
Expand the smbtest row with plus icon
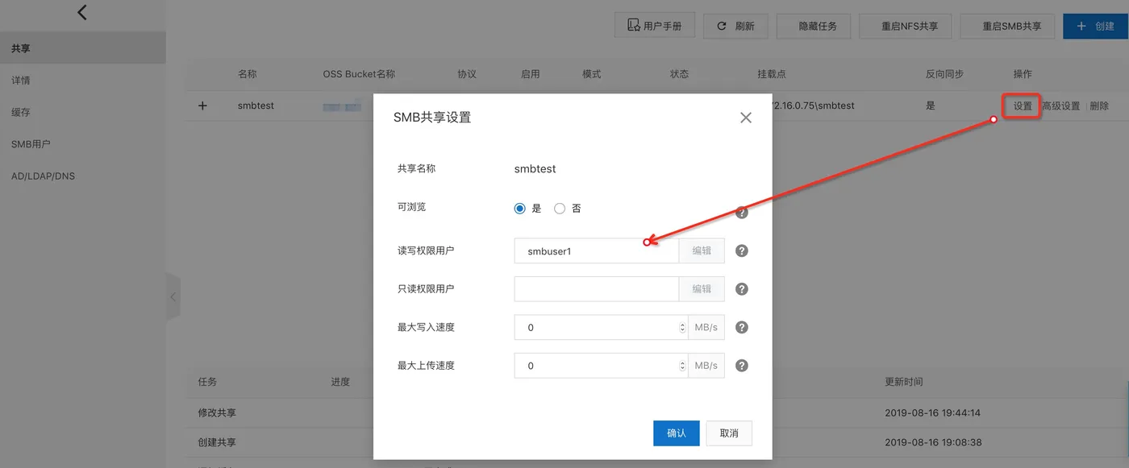(x=202, y=106)
